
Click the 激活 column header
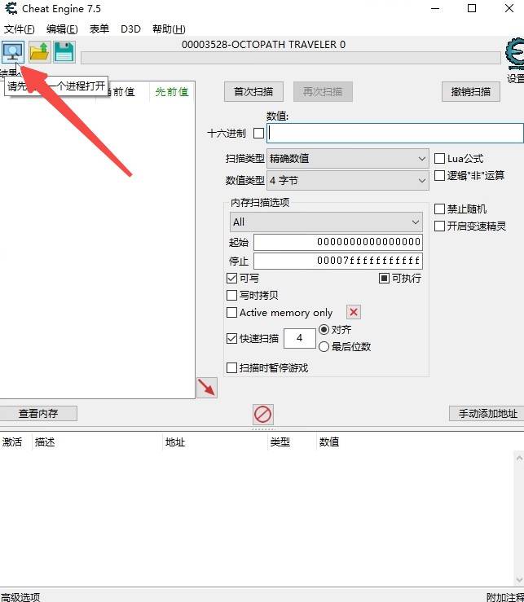[12, 442]
